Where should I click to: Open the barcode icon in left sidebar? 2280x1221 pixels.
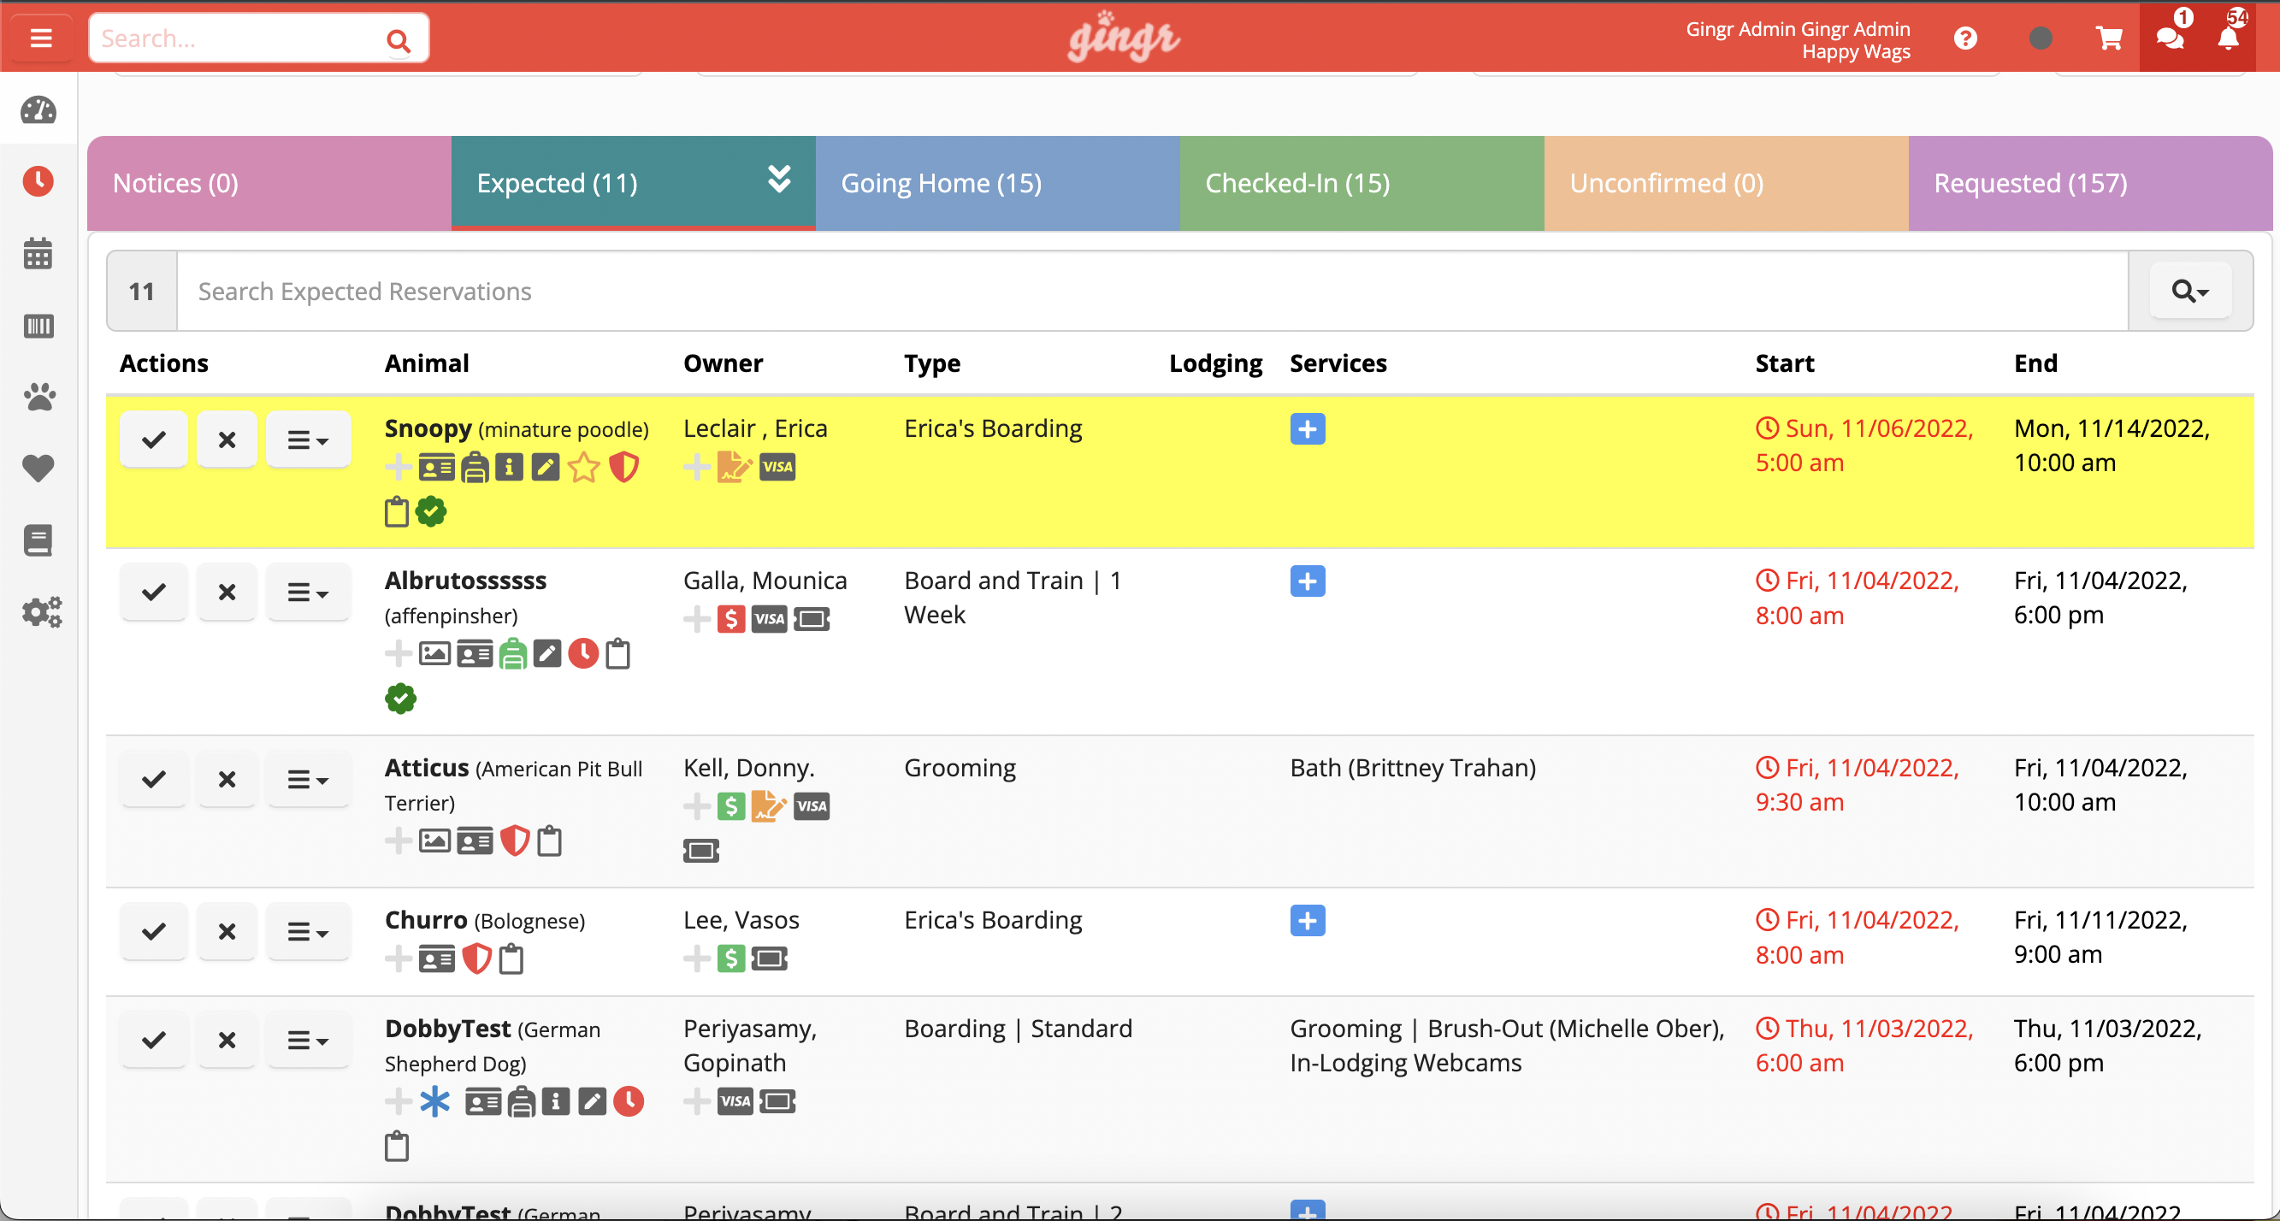point(38,326)
